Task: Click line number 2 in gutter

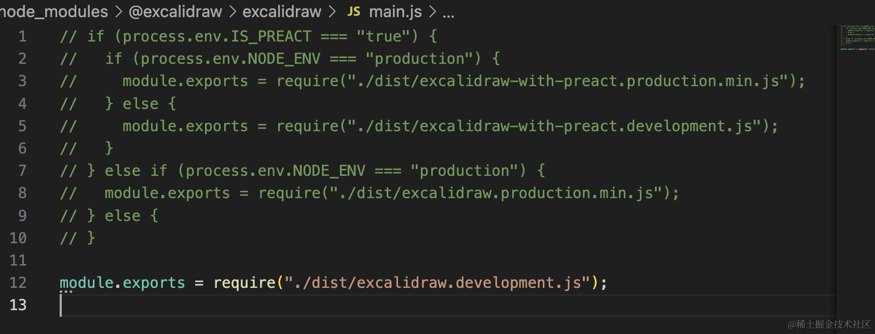Action: point(22,59)
